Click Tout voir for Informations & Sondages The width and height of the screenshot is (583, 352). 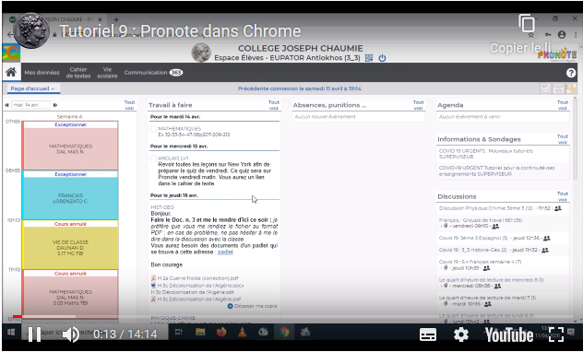563,139
